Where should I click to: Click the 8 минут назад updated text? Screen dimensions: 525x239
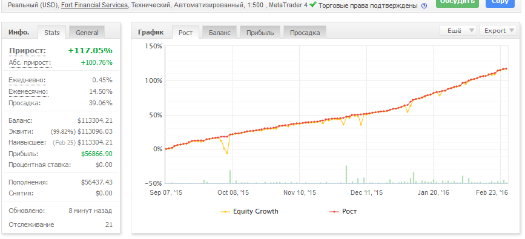tap(90, 211)
